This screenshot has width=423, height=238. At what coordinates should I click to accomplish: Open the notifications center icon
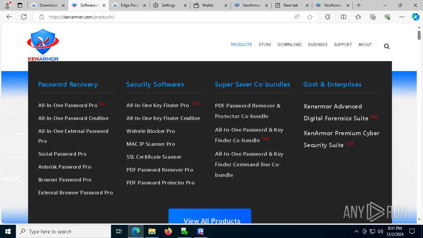412,231
